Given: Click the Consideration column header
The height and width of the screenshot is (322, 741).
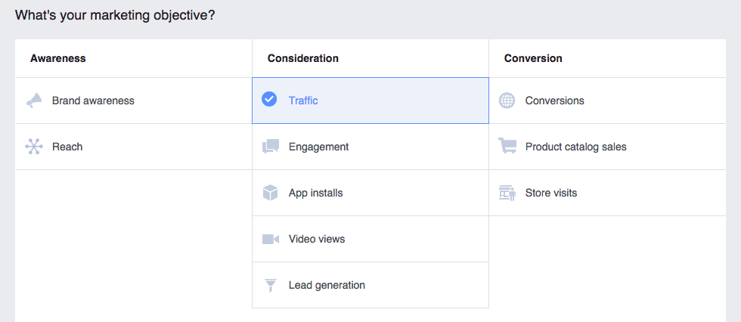Looking at the screenshot, I should tap(302, 58).
